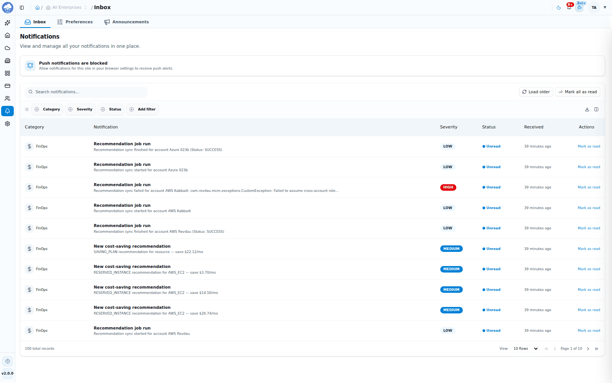Open the SAVING_PLAN recommendation notification
Image resolution: width=612 pixels, height=383 pixels.
coord(313,249)
